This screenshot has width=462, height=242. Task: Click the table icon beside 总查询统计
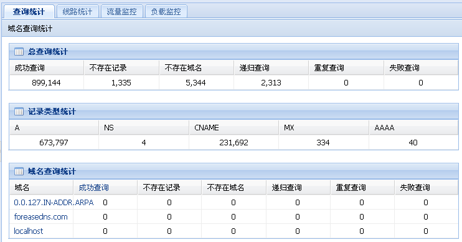(x=19, y=52)
